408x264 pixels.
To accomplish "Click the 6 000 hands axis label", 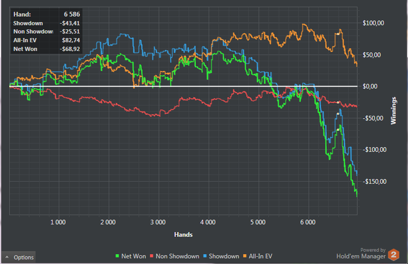I will coord(308,222).
